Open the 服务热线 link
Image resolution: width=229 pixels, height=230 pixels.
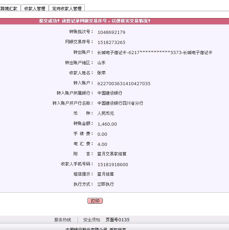pyautogui.click(x=62, y=220)
